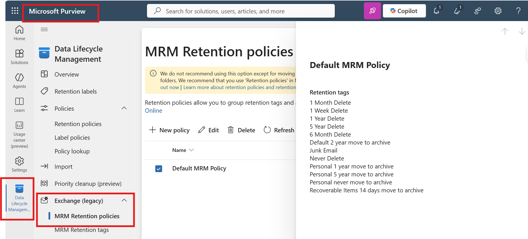Open the notifications bell
Viewport: 528px width, 239px height.
tap(436, 11)
